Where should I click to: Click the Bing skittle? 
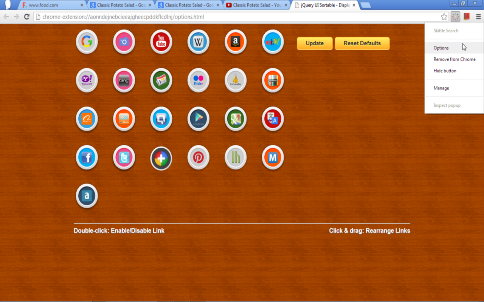pyautogui.click(x=124, y=80)
